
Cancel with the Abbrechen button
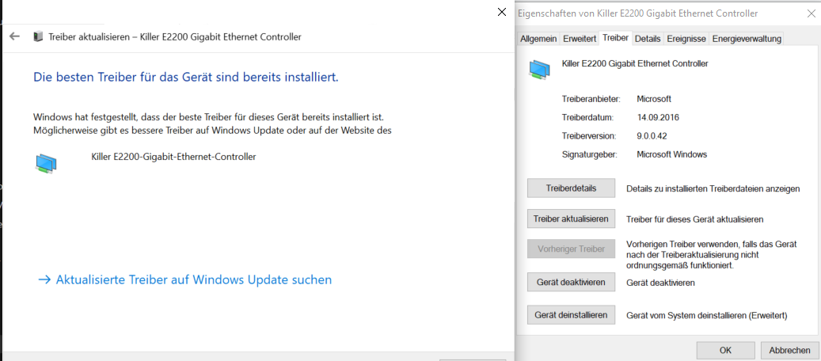789,350
